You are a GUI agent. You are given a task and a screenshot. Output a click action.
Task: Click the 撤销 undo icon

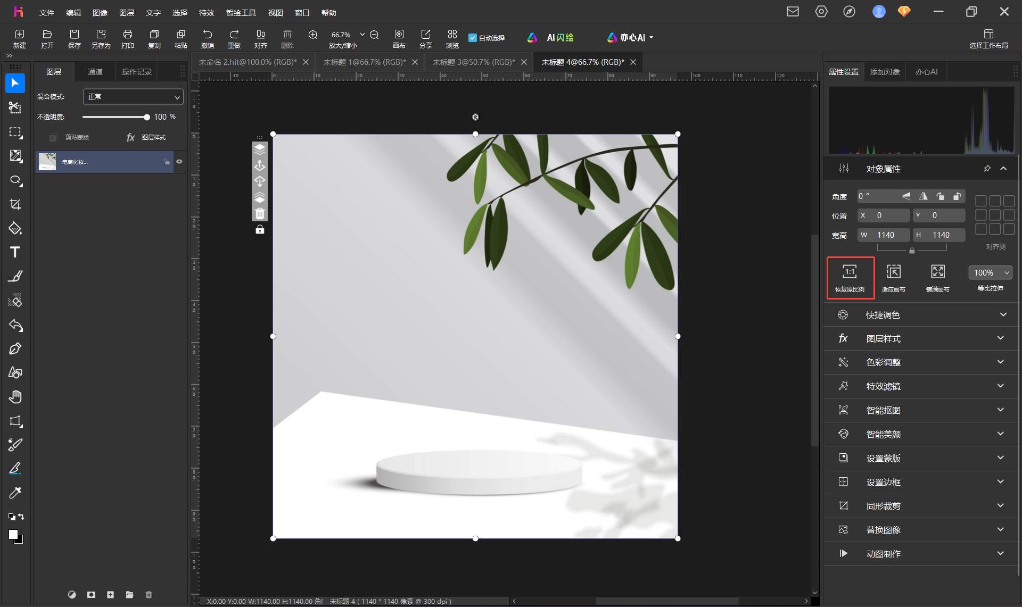point(208,38)
